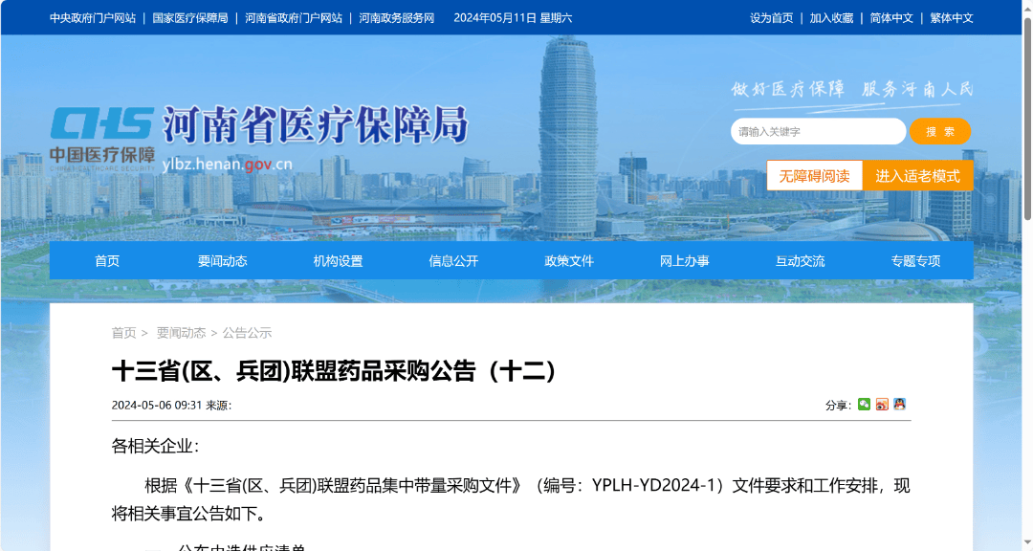Open 公告公示 in the breadcrumb trail

[x=251, y=332]
